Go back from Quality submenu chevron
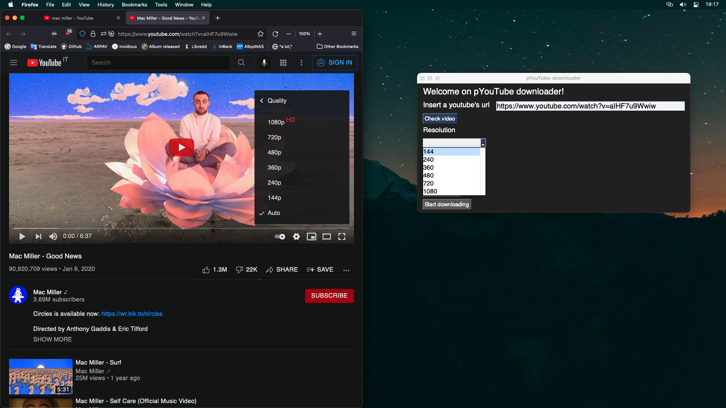Viewport: 726px width, 408px height. pos(262,101)
